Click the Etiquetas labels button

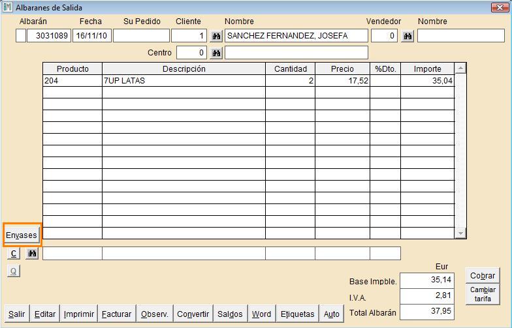click(297, 314)
